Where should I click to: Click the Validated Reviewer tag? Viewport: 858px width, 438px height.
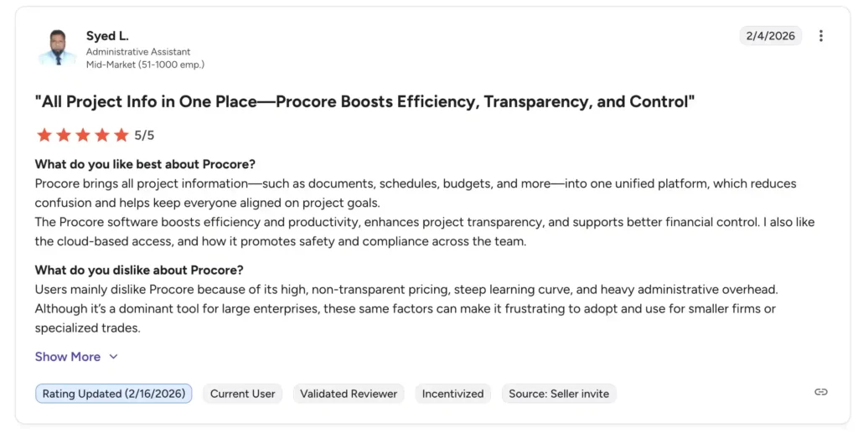point(349,394)
